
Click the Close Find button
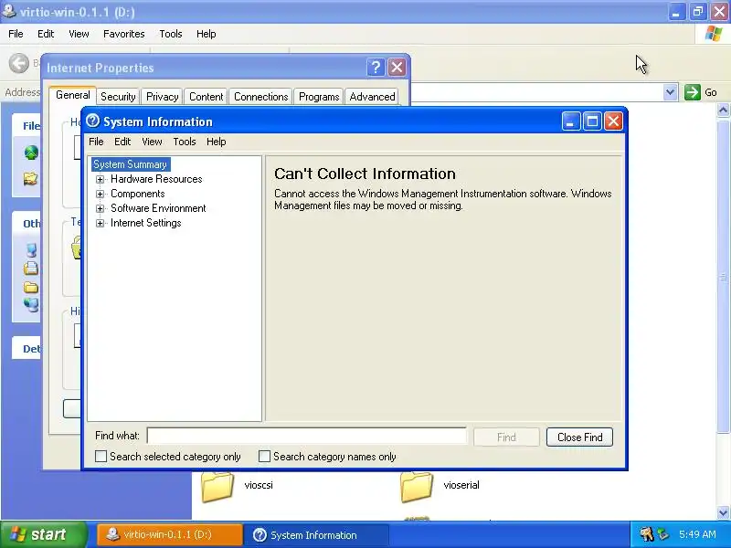pos(579,437)
